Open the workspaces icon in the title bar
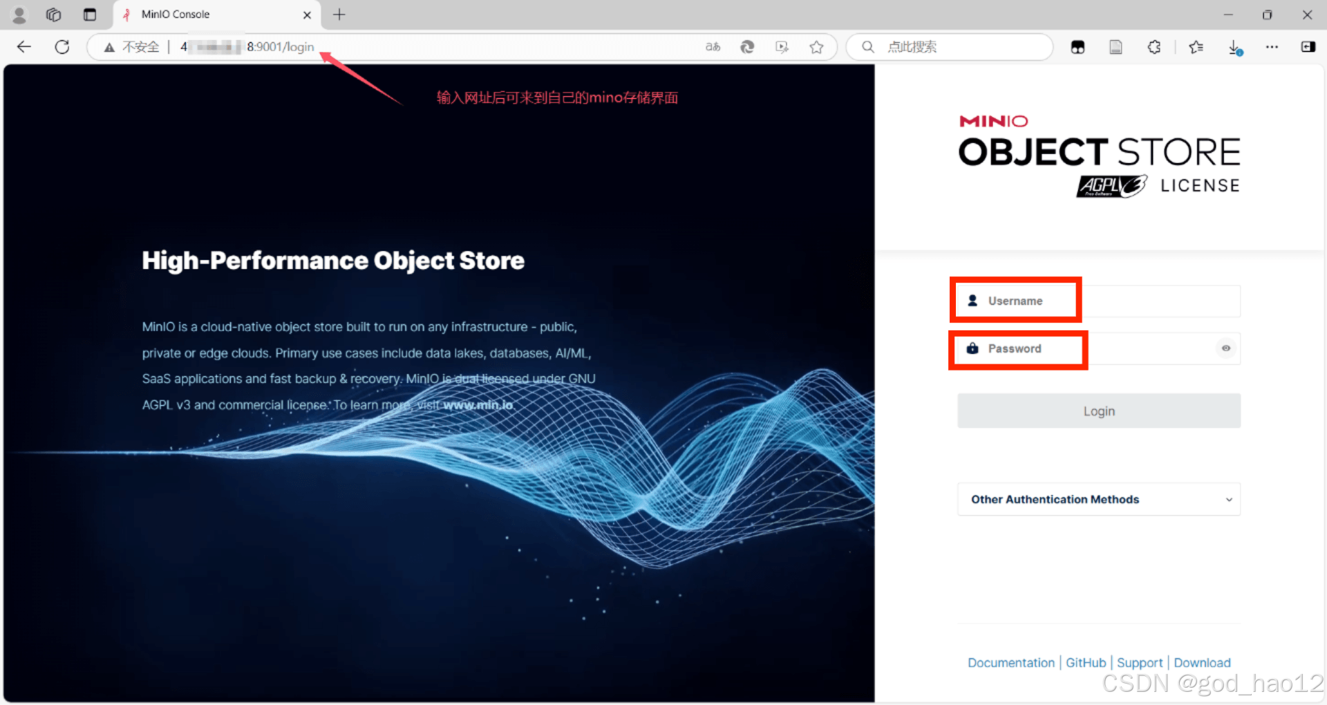The height and width of the screenshot is (705, 1327). (x=54, y=15)
